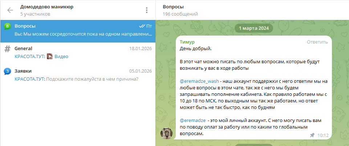The width and height of the screenshot is (349, 146).
Task: Click the Пт timestamp on Вопросы
Action: pyautogui.click(x=149, y=26)
